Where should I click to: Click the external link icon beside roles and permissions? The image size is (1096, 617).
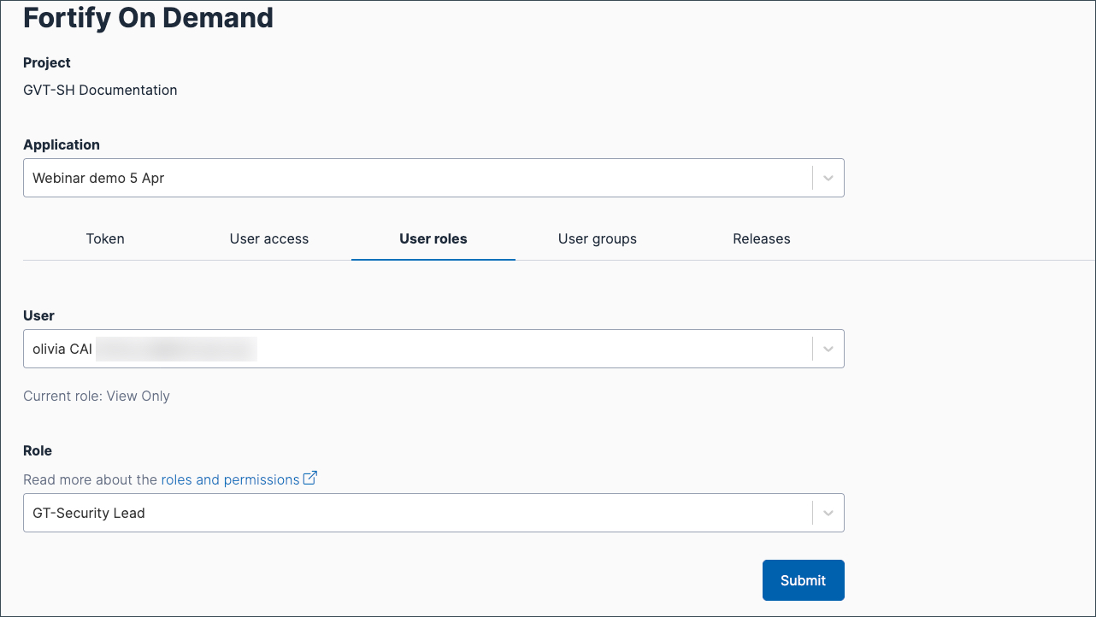[310, 479]
